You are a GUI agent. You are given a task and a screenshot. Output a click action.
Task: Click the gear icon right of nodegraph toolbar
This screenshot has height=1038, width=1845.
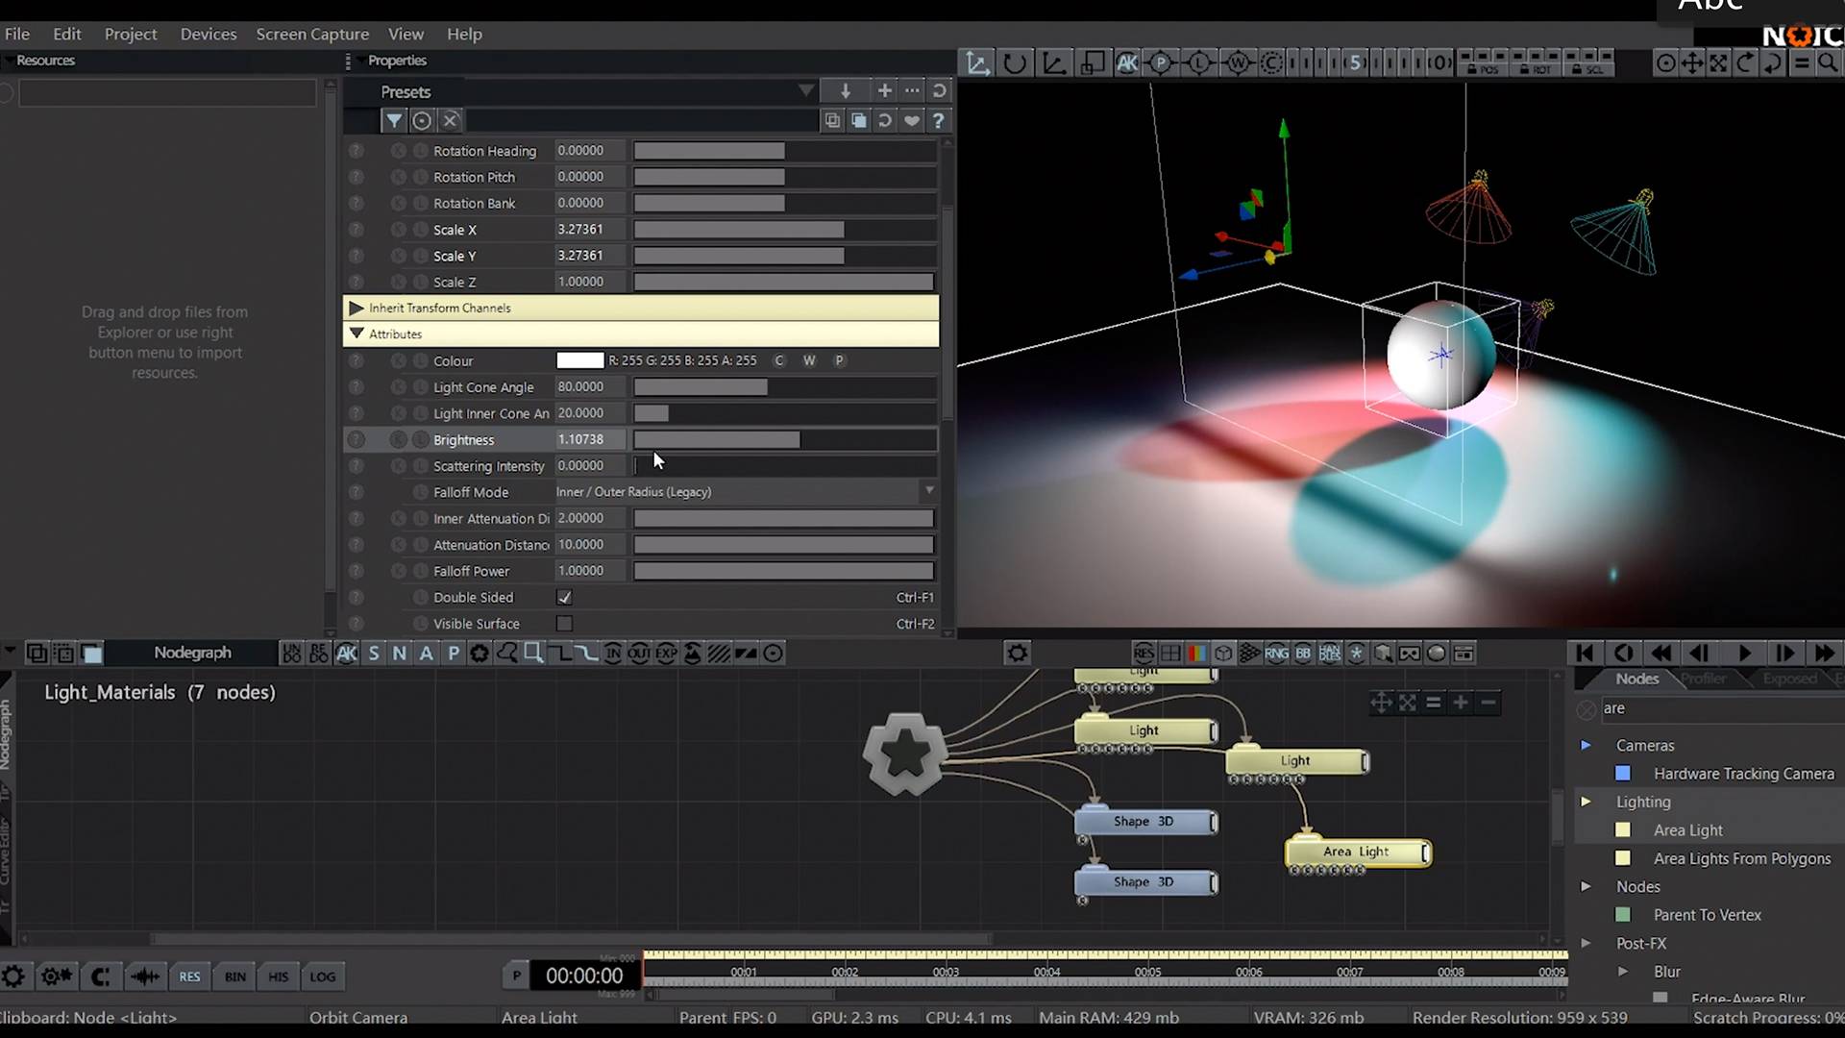point(1017,654)
